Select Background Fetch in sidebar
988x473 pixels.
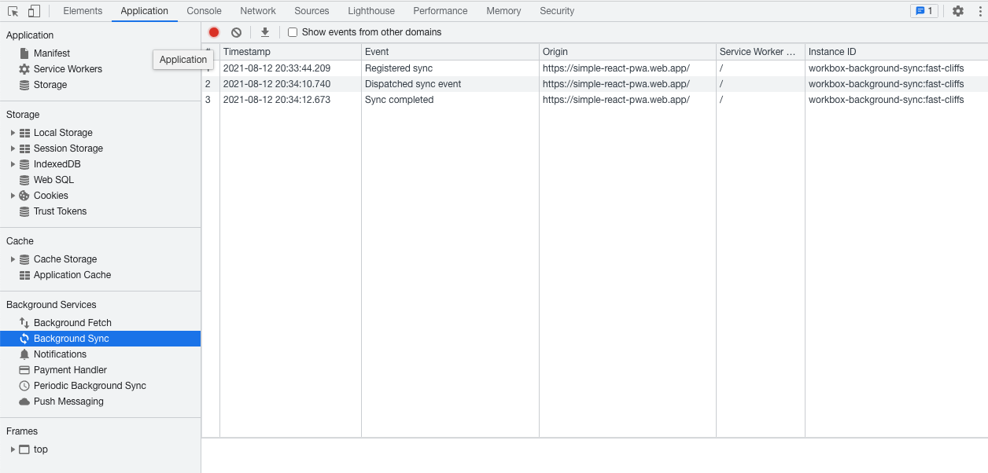(72, 322)
